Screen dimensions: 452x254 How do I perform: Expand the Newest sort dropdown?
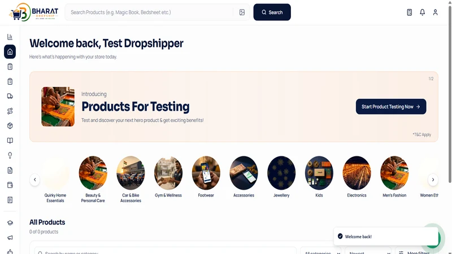click(368, 252)
